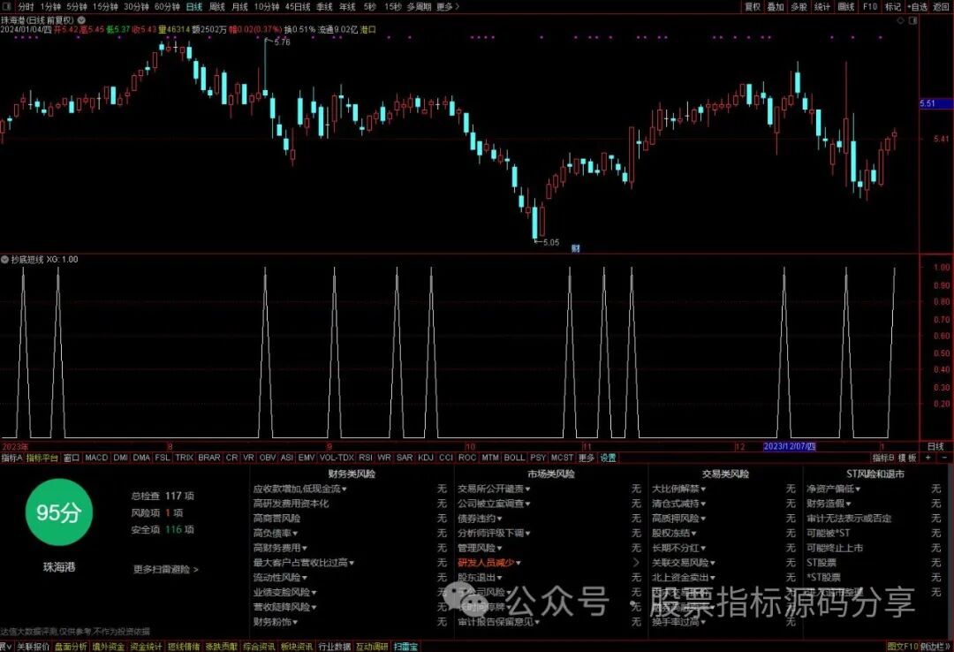Click the 模板 template button
Image resolution: width=954 pixels, height=652 pixels.
907,457
